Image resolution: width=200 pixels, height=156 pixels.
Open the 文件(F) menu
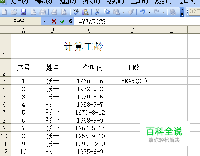click(19, 2)
